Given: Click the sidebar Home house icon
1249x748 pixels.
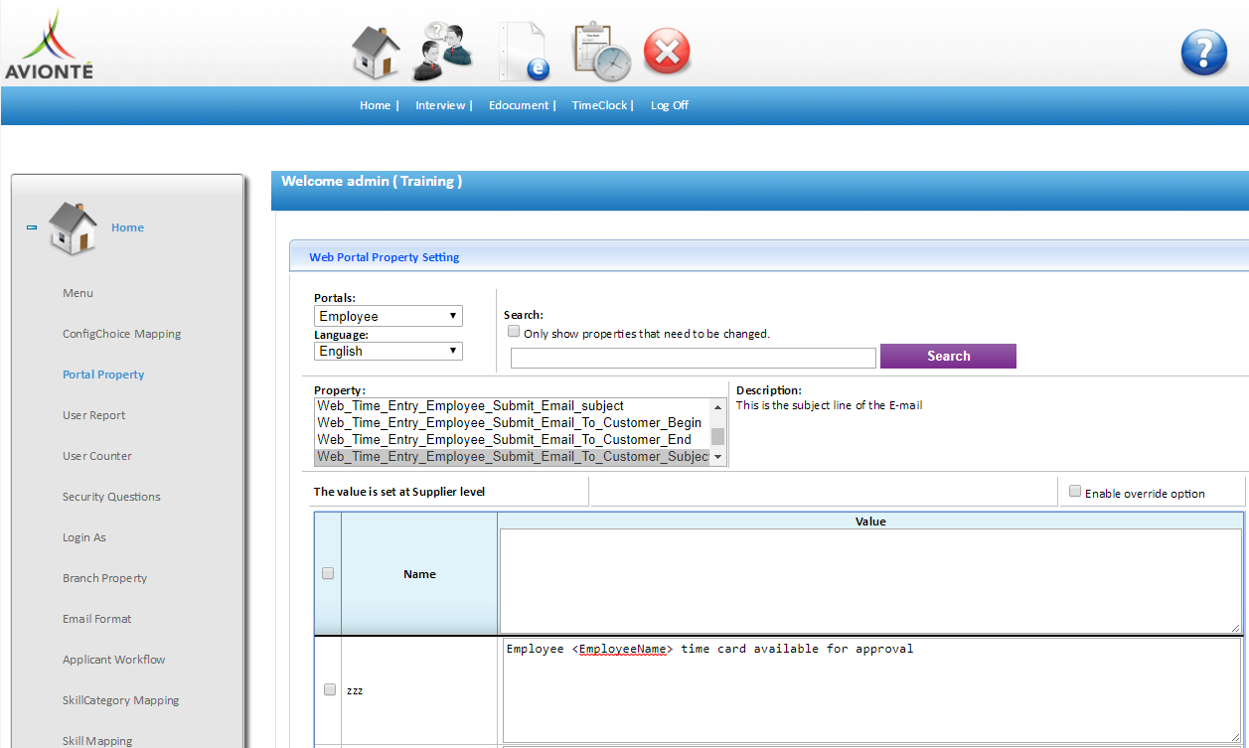Looking at the screenshot, I should [74, 227].
